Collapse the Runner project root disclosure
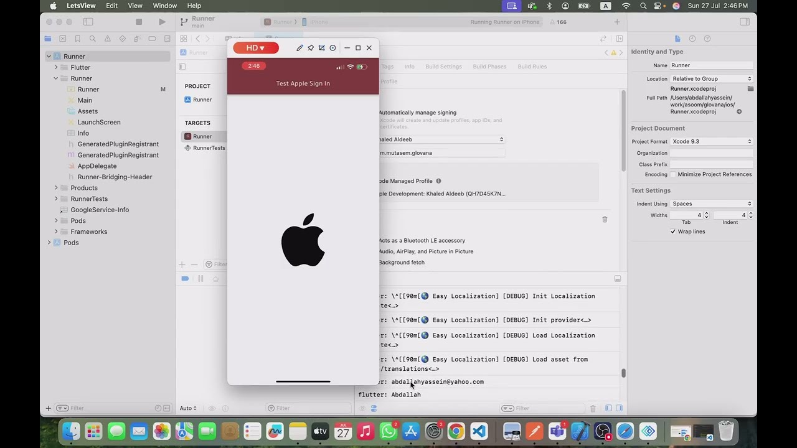Screen dimensions: 797x448 coord(49,57)
